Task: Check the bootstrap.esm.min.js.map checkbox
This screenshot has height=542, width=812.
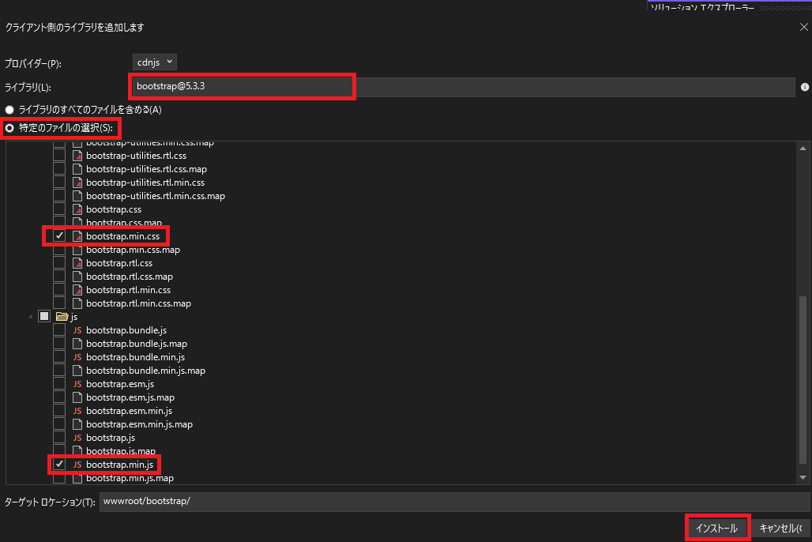Action: pos(59,424)
